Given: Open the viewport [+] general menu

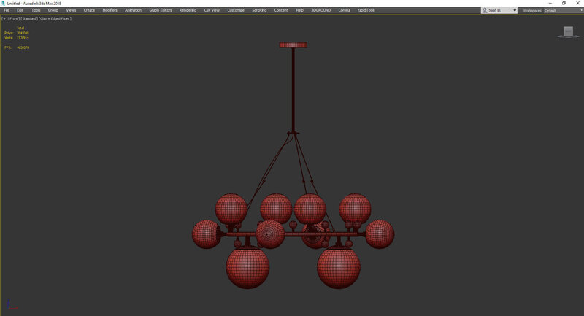Looking at the screenshot, I should 4,18.
